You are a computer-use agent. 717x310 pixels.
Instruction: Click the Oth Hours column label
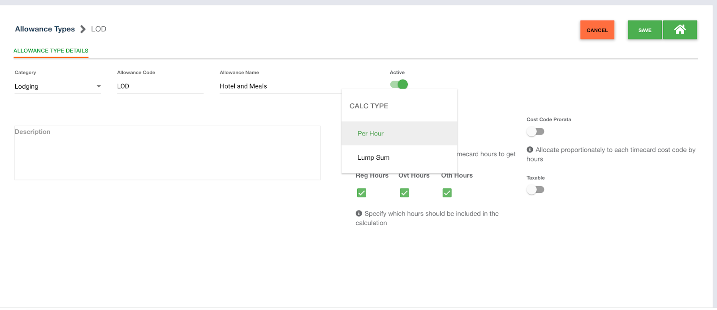click(457, 175)
